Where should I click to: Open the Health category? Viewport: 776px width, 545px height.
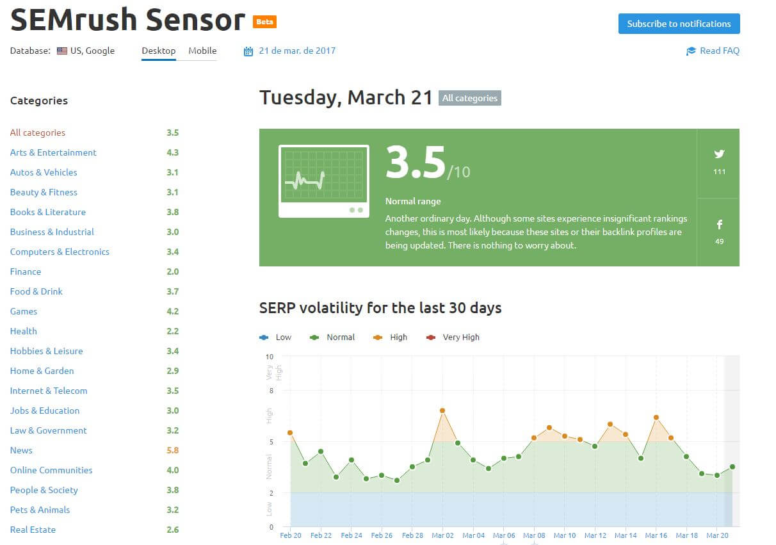(24, 331)
